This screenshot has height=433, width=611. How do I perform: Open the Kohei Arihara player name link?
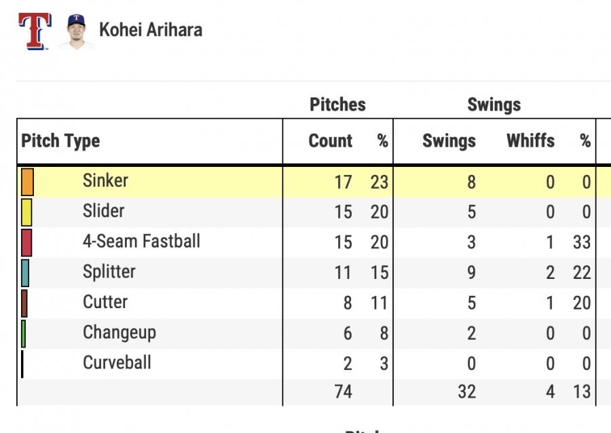(x=150, y=30)
